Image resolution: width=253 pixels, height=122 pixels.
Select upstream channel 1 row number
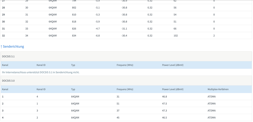click(3, 97)
